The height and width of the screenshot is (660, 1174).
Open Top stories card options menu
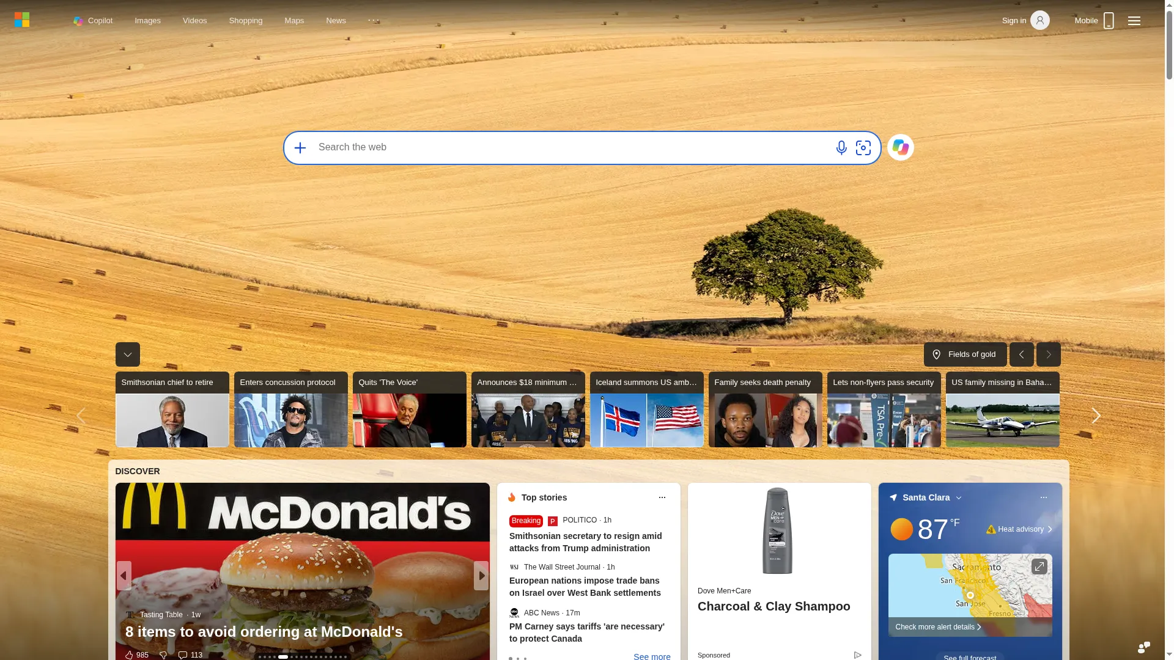[x=662, y=497]
